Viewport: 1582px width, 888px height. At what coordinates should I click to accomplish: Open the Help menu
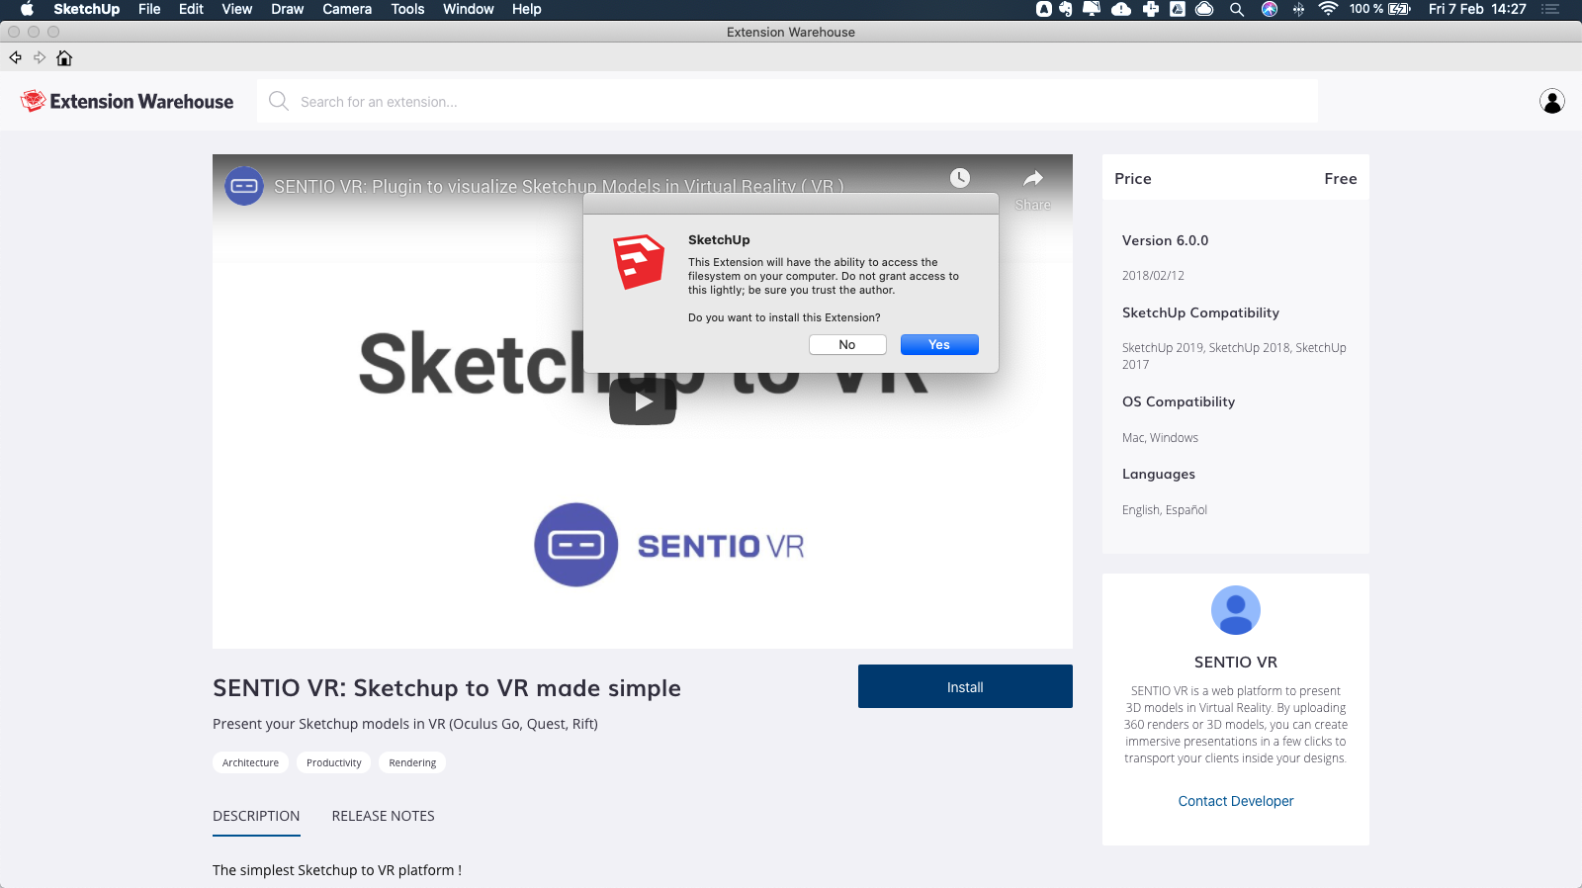tap(527, 9)
